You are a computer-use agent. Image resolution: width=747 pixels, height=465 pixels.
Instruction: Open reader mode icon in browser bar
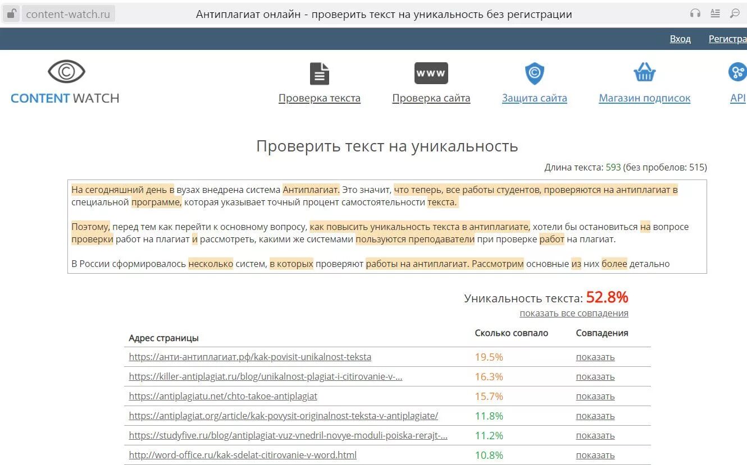(x=715, y=13)
